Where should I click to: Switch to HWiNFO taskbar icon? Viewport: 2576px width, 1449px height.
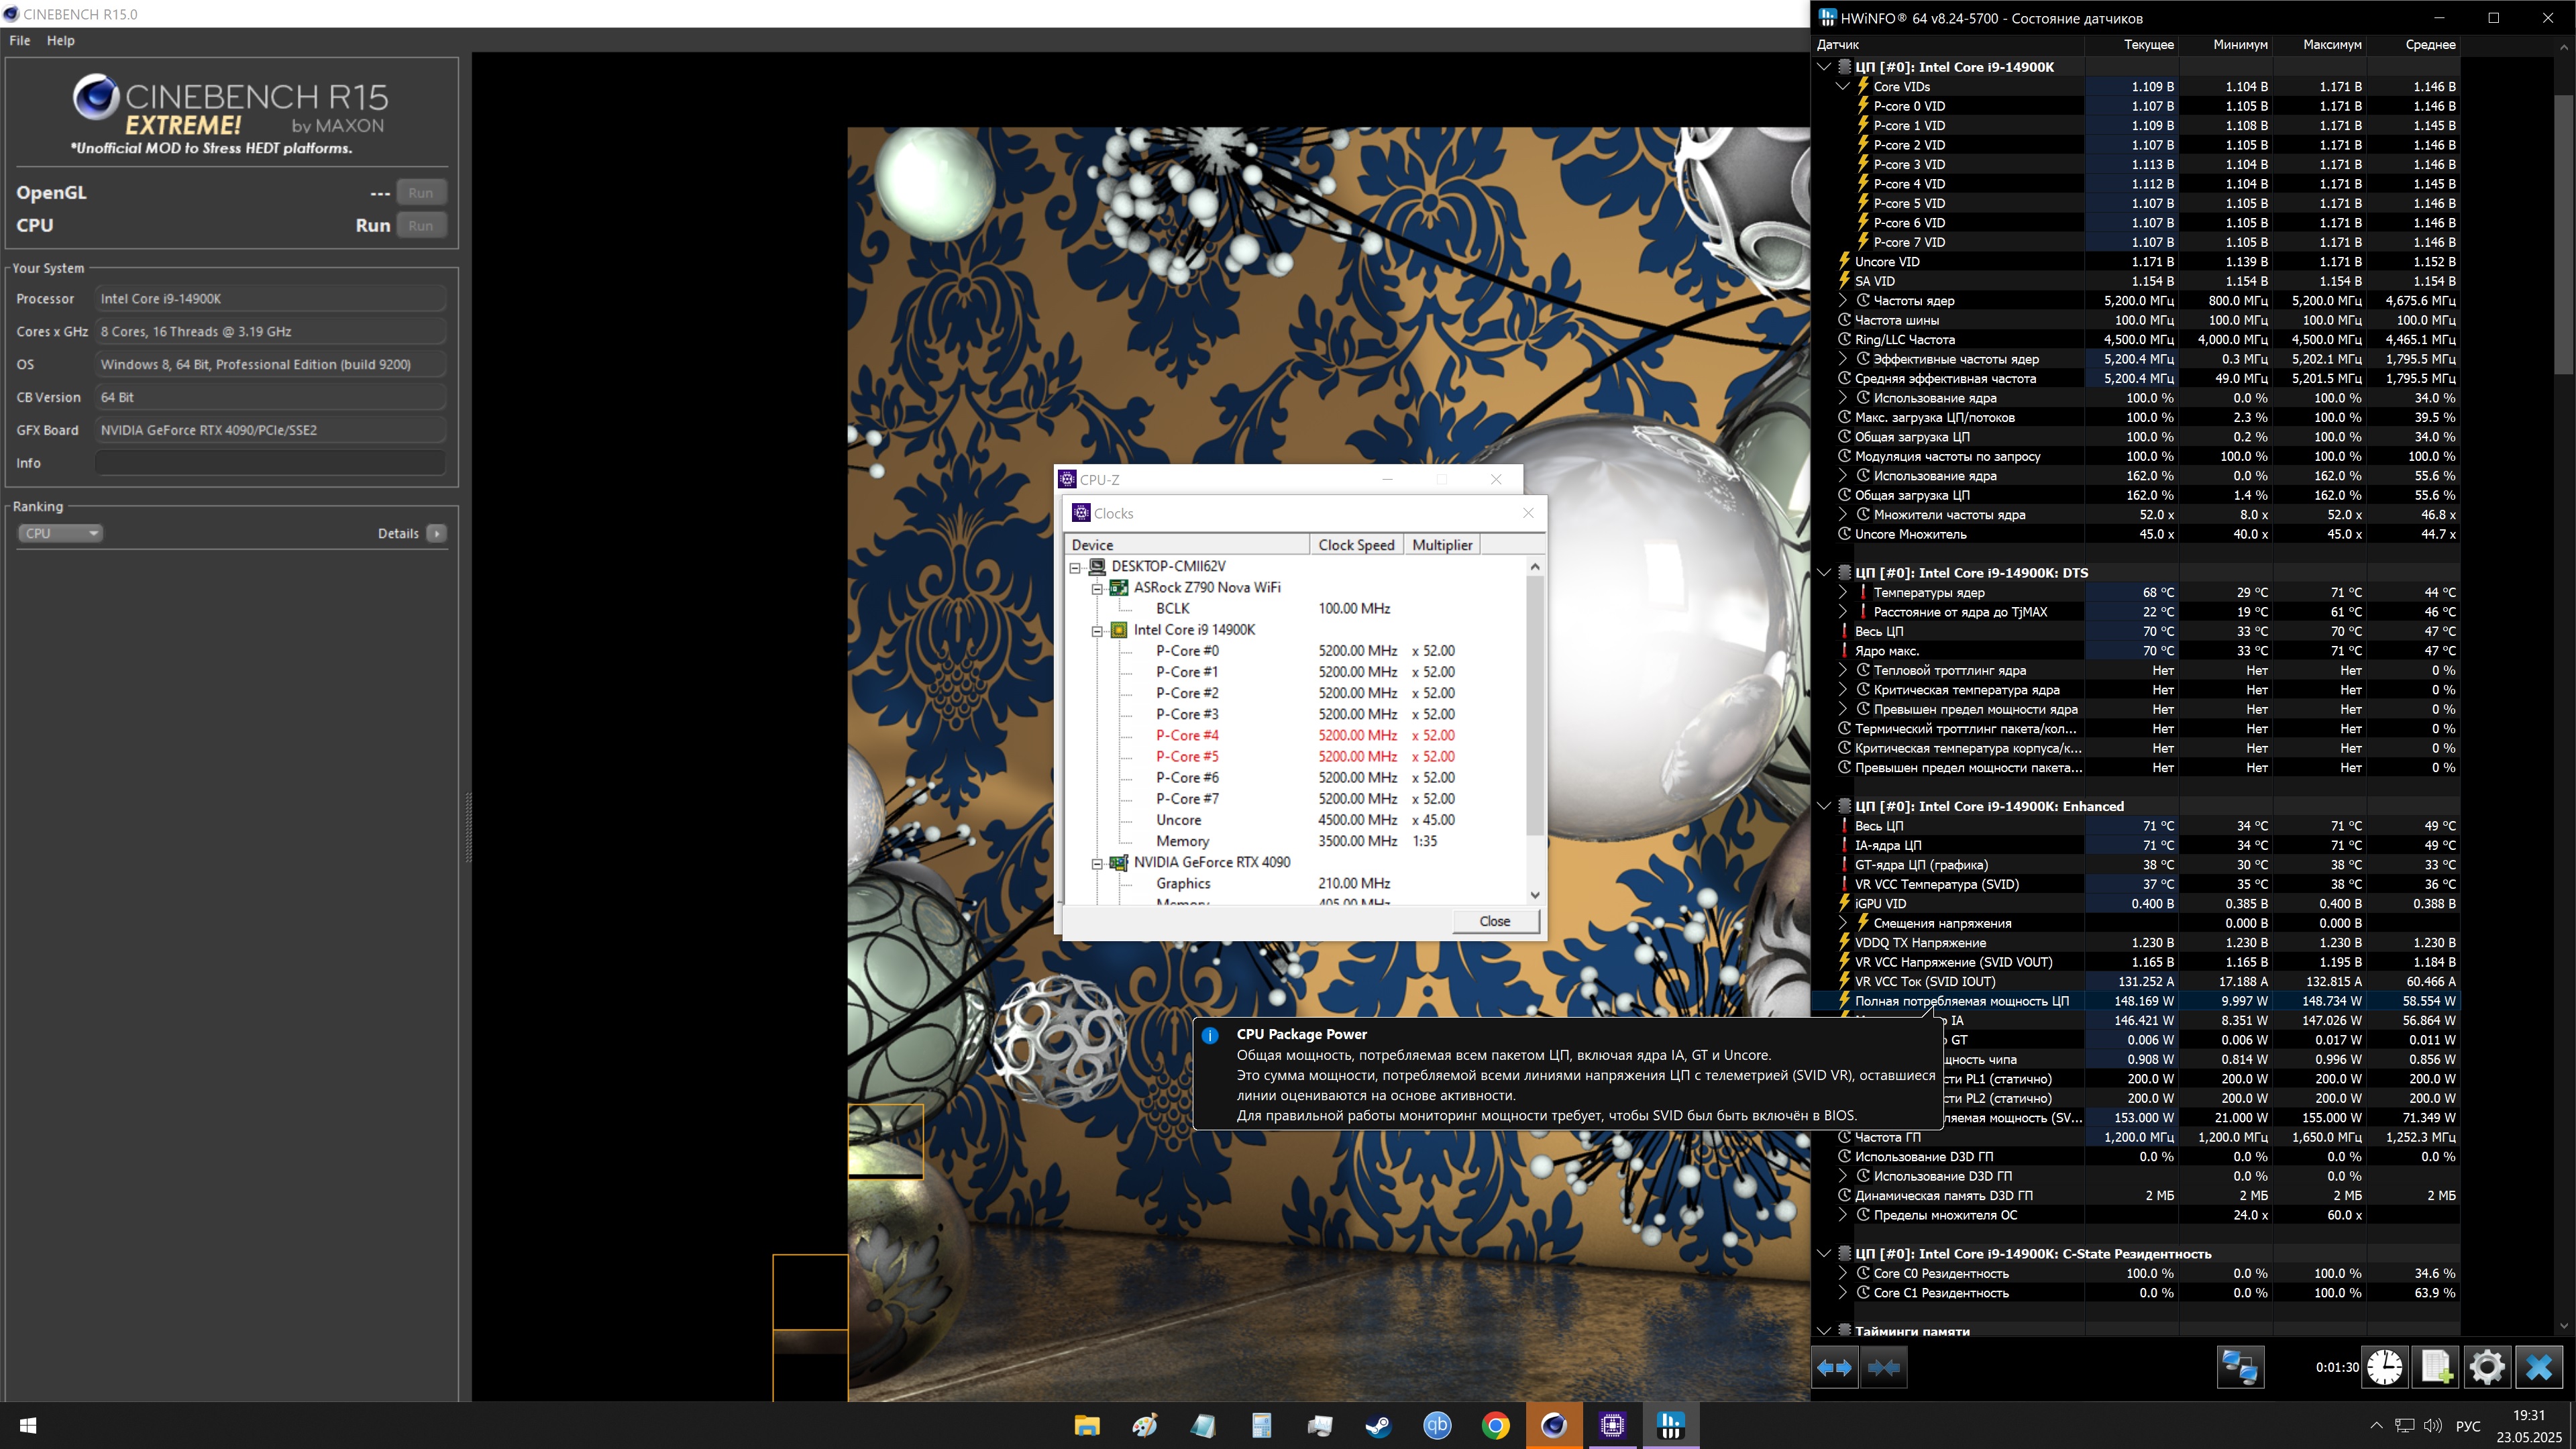coord(1670,1425)
